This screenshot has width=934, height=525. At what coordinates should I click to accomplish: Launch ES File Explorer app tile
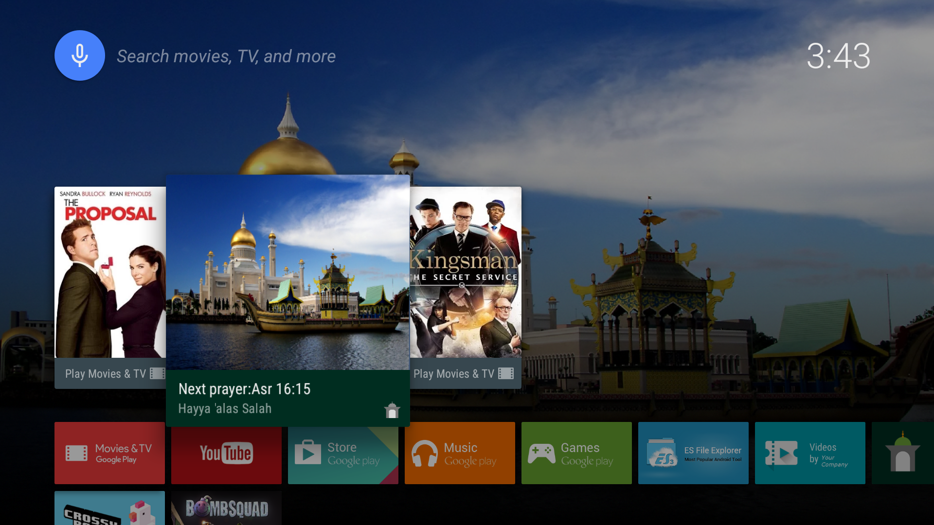(x=693, y=453)
